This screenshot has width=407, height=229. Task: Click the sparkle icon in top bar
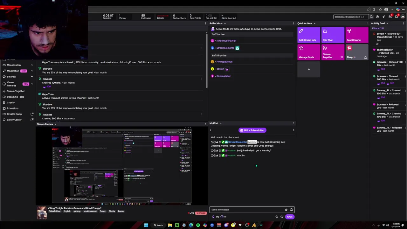pos(384,17)
